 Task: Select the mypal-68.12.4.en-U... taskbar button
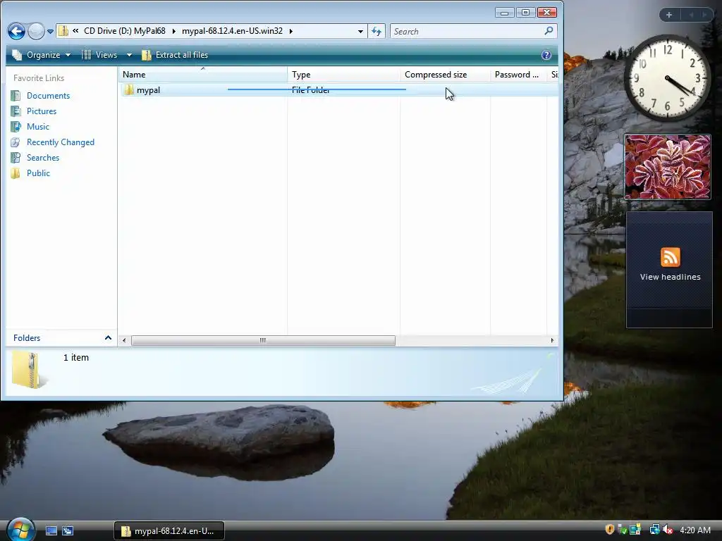pyautogui.click(x=169, y=531)
